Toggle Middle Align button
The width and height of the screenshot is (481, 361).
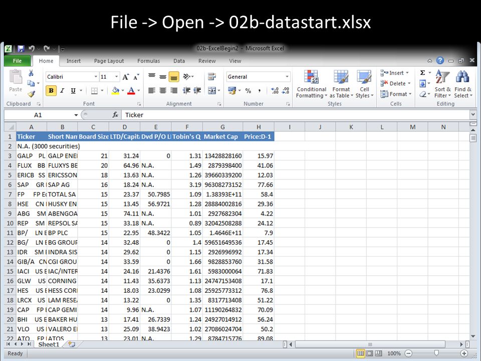point(163,76)
